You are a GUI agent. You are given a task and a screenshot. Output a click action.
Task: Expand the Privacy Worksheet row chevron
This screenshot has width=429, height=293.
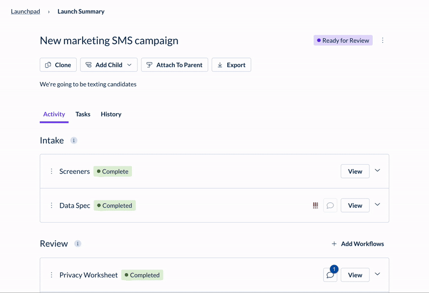click(378, 274)
